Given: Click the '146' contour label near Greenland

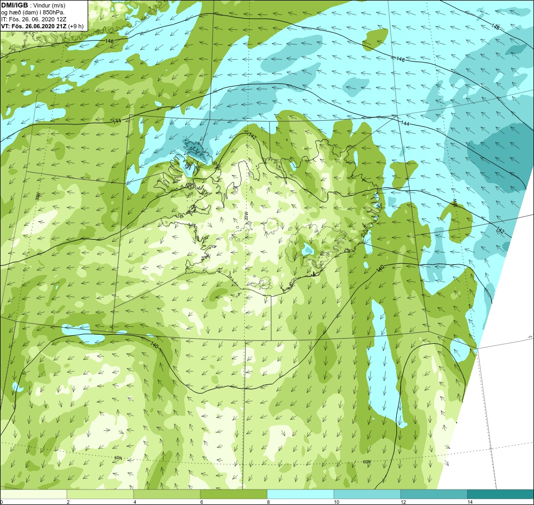Looking at the screenshot, I should (x=109, y=41).
